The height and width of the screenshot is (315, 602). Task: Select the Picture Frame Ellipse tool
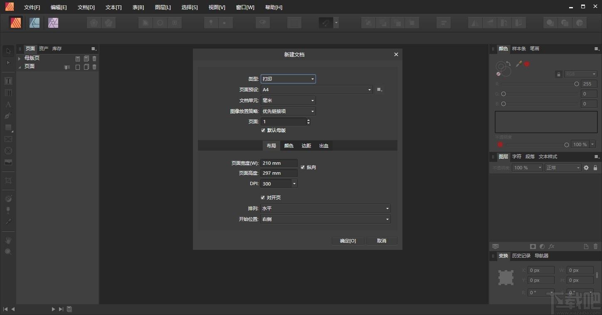(x=8, y=151)
